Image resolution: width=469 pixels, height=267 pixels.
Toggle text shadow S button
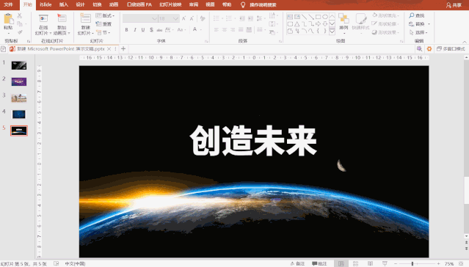click(151, 30)
